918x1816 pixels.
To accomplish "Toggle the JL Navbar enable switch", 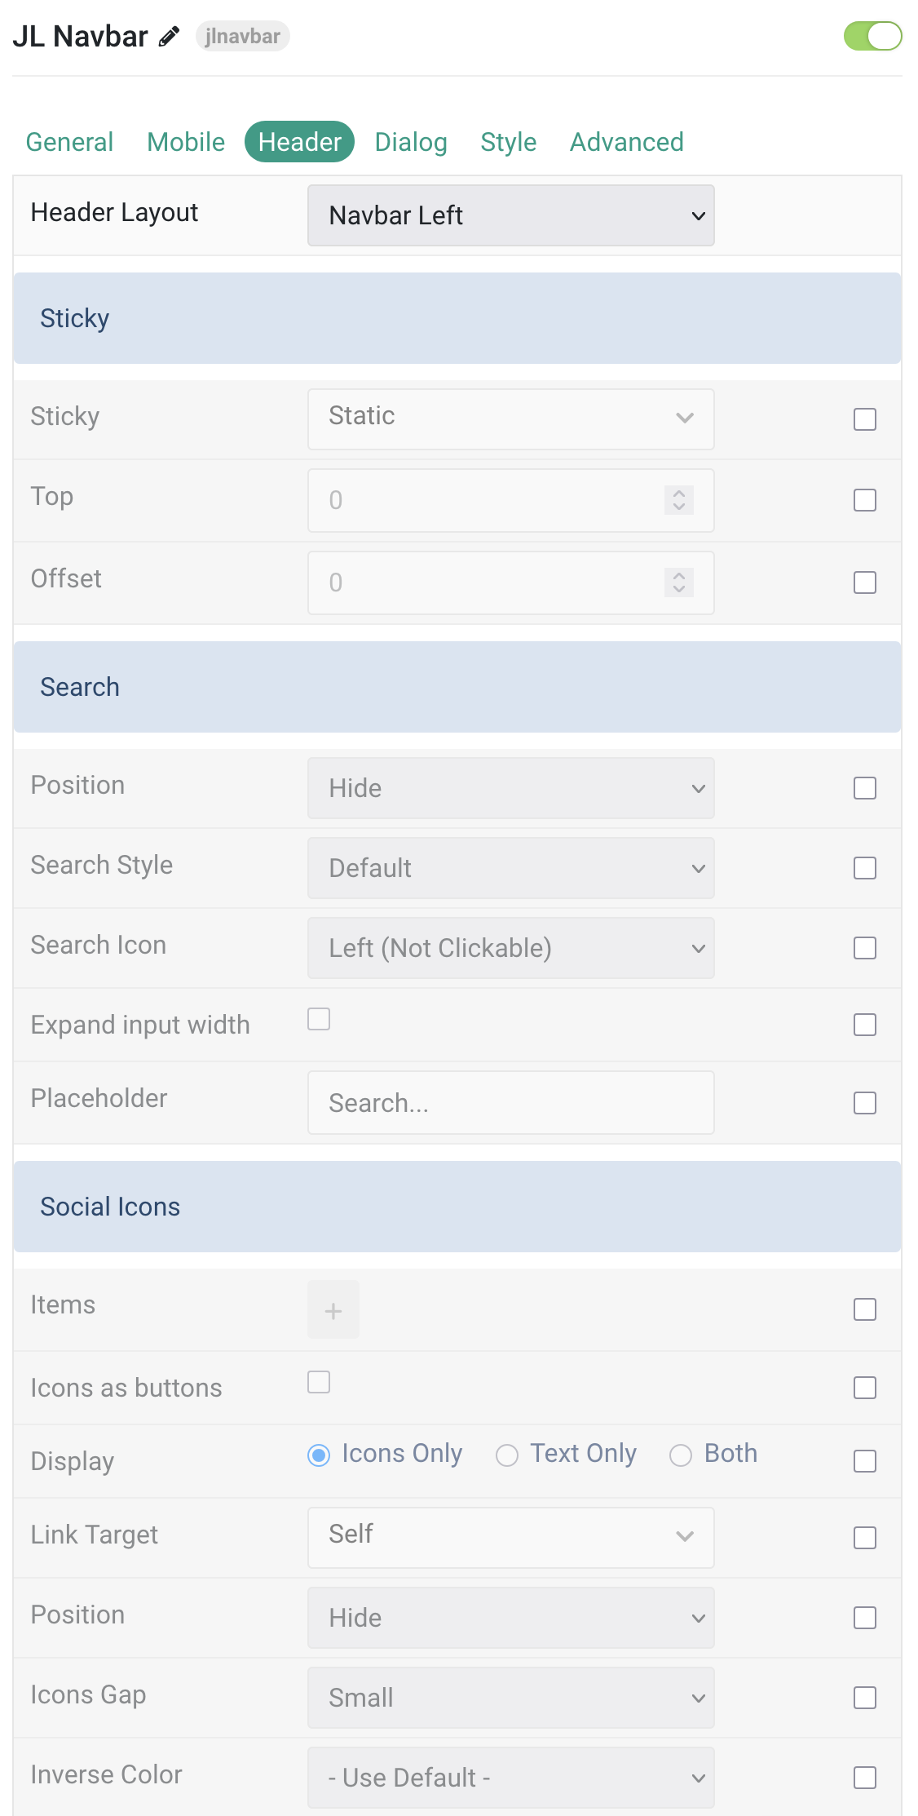I will coord(873,36).
